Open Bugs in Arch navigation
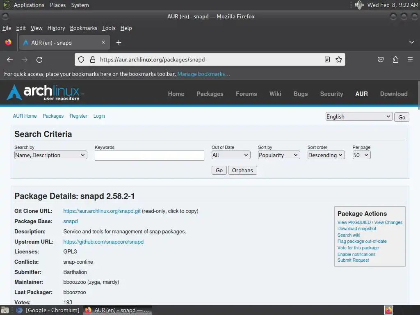 tap(301, 94)
